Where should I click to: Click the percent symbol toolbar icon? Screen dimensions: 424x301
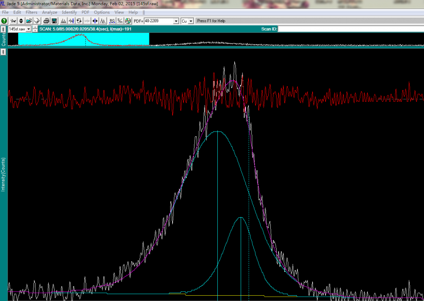tap(120, 21)
